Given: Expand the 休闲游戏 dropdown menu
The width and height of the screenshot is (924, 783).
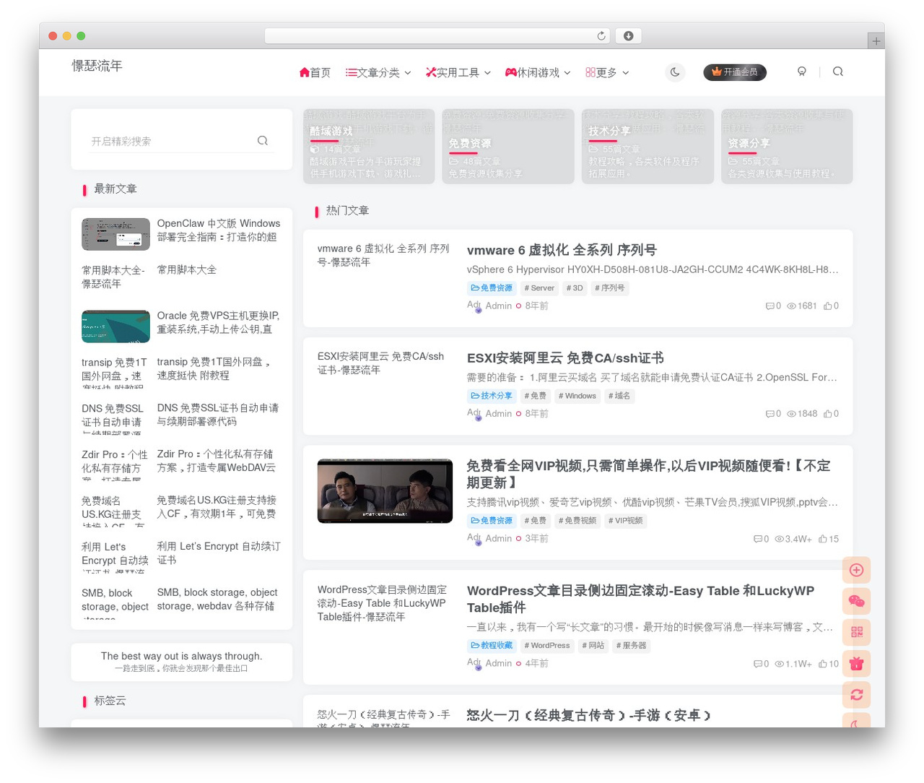Looking at the screenshot, I should click(x=538, y=72).
